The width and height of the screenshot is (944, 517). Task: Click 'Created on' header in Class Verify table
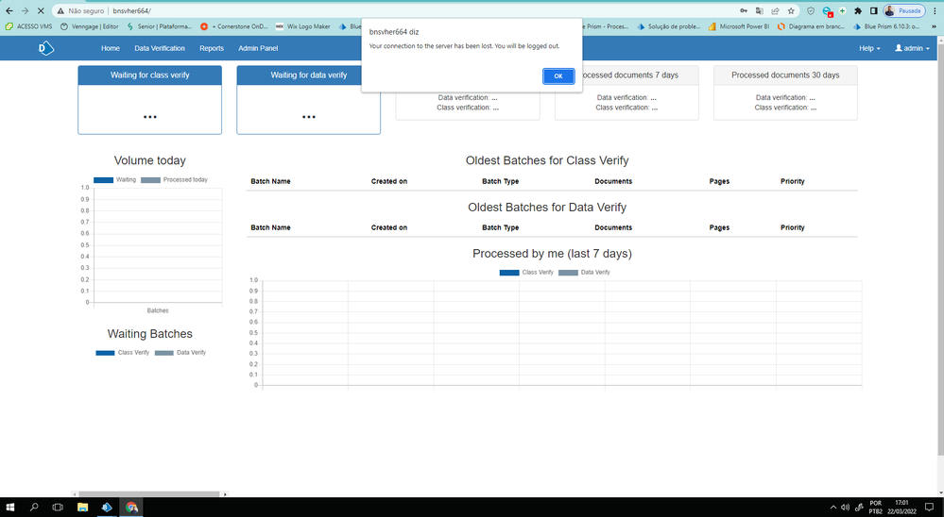389,181
